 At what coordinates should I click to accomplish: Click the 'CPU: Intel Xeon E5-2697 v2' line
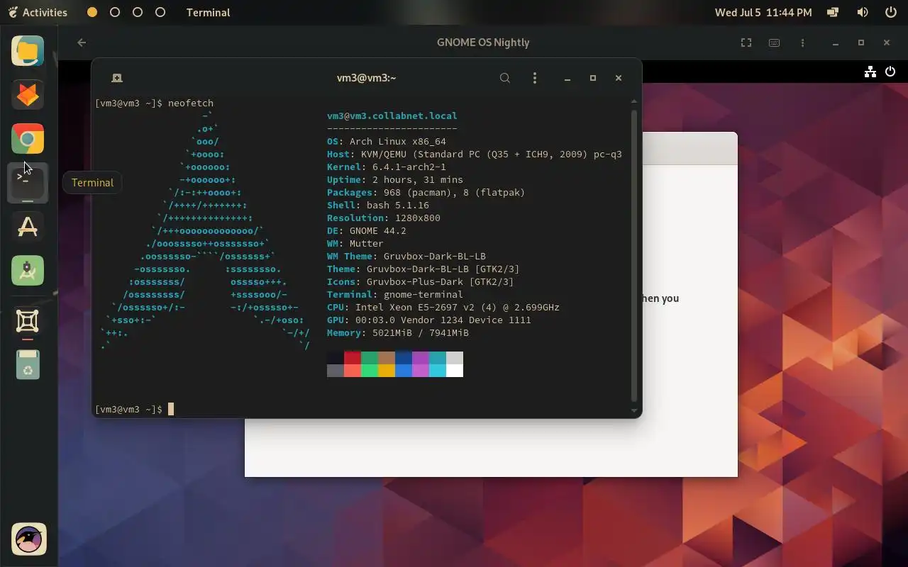443,307
